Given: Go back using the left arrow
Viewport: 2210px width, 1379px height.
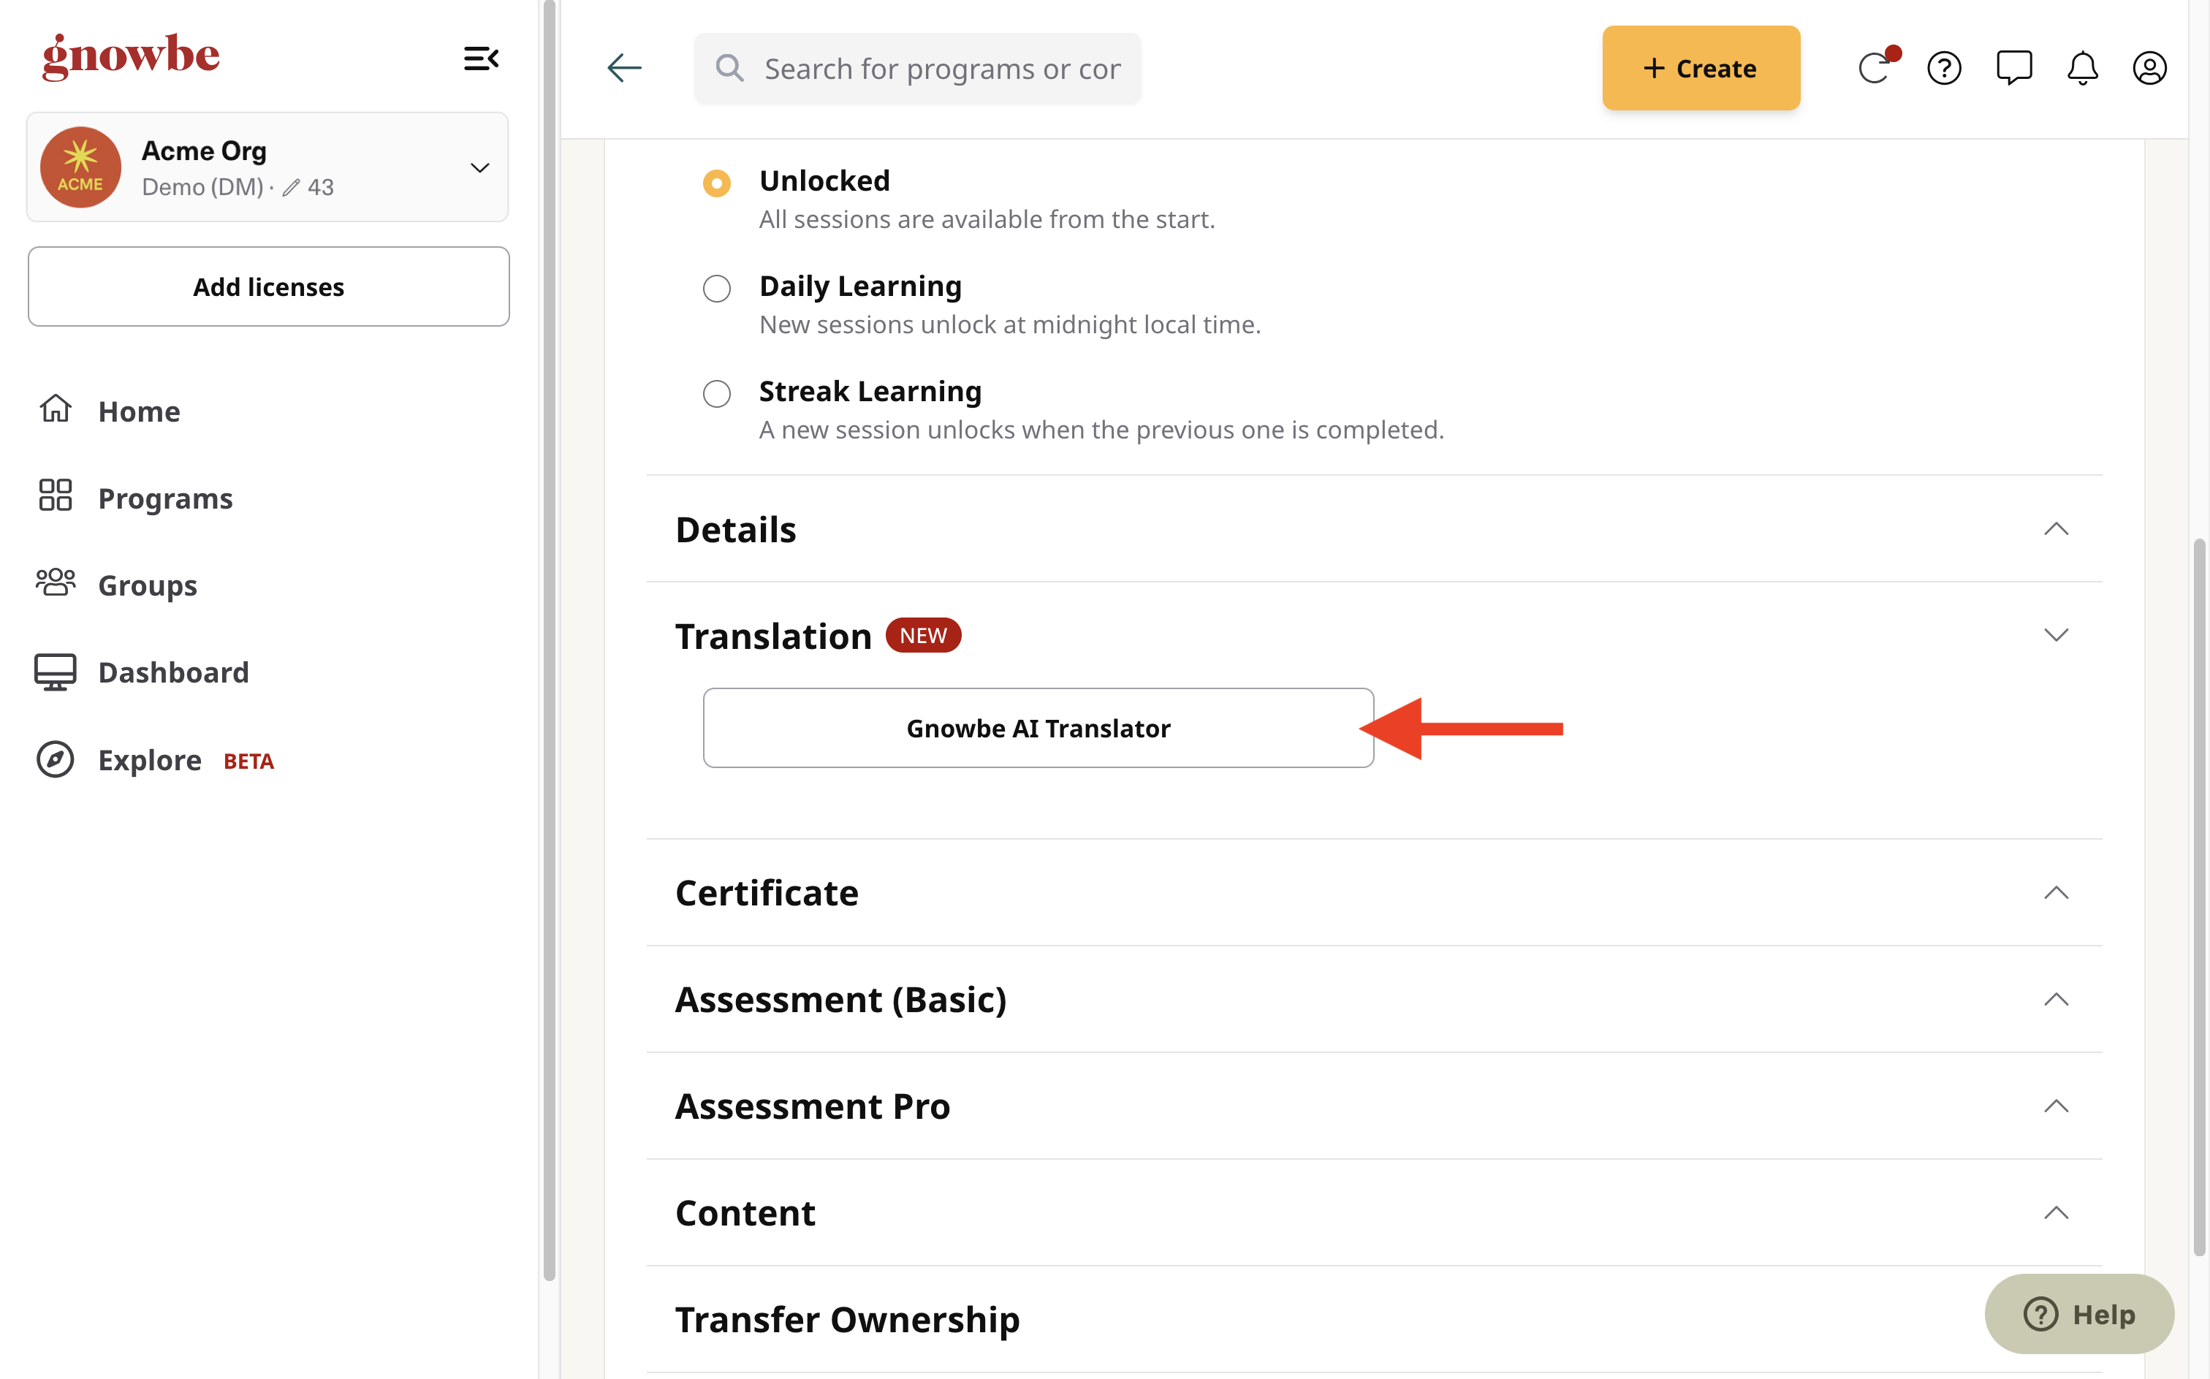Looking at the screenshot, I should coord(625,67).
